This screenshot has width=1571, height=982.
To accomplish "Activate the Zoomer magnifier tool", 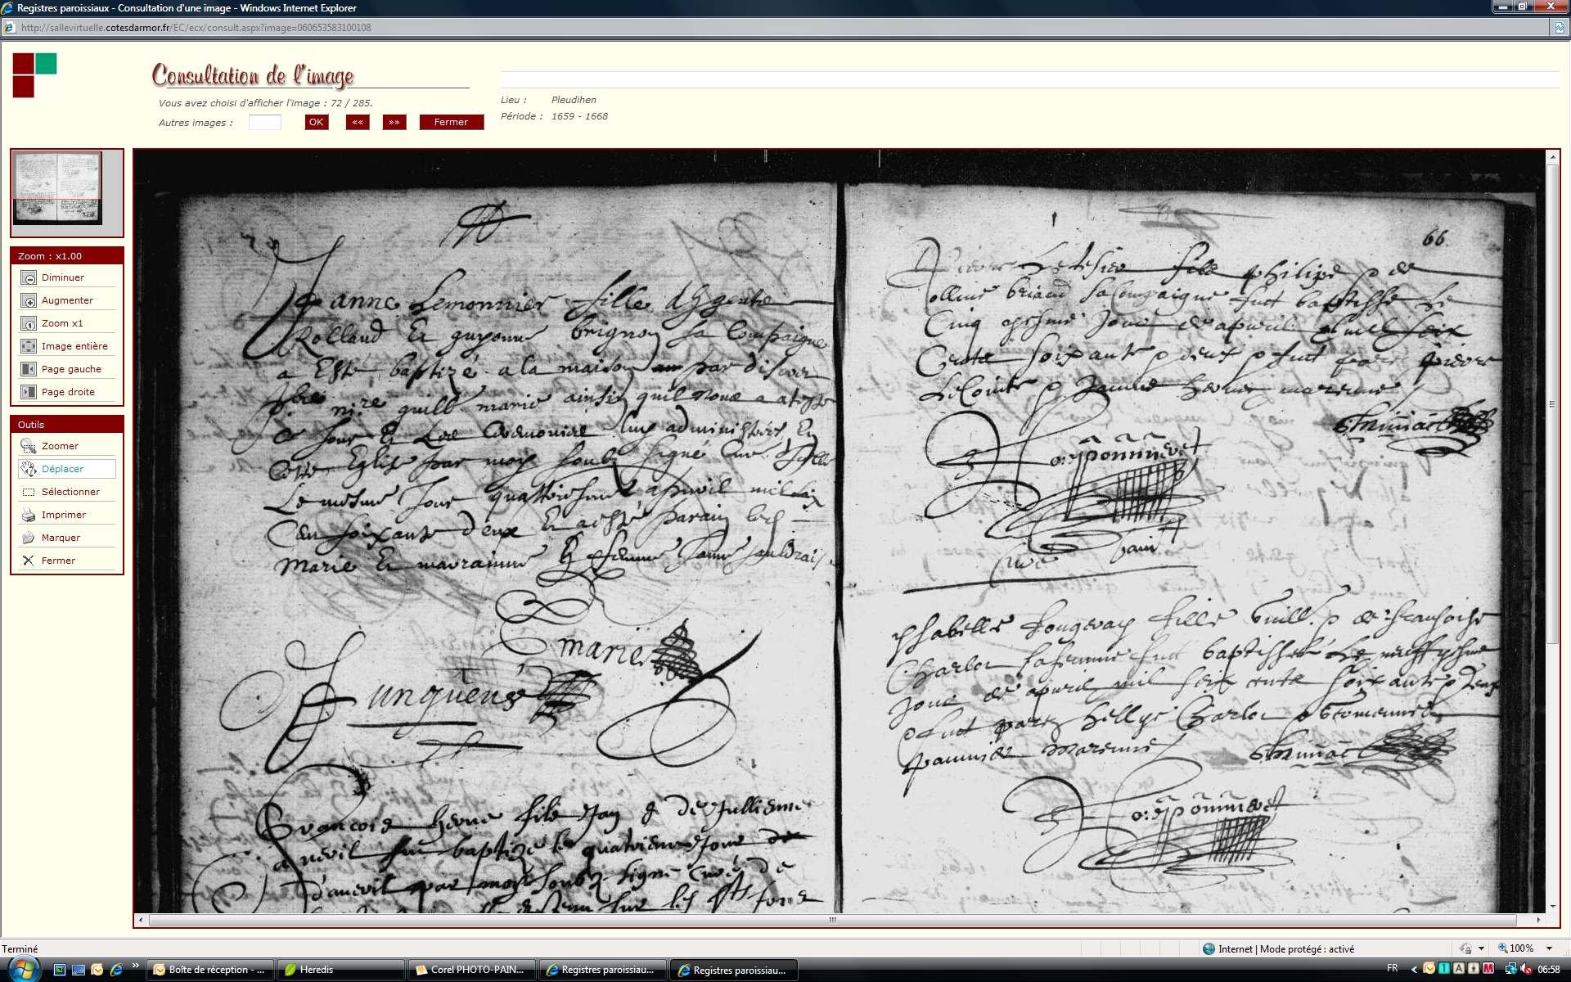I will click(29, 447).
